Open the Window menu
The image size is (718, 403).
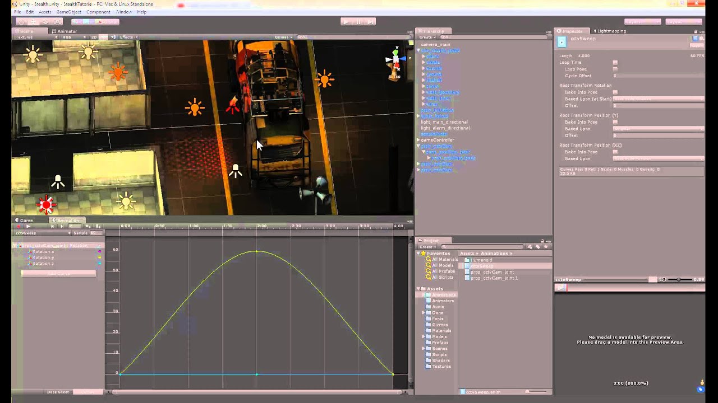click(123, 12)
